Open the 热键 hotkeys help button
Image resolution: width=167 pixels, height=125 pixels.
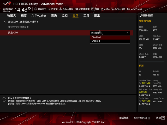(160, 118)
